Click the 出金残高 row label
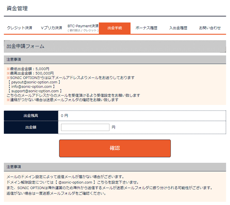 click(31, 116)
